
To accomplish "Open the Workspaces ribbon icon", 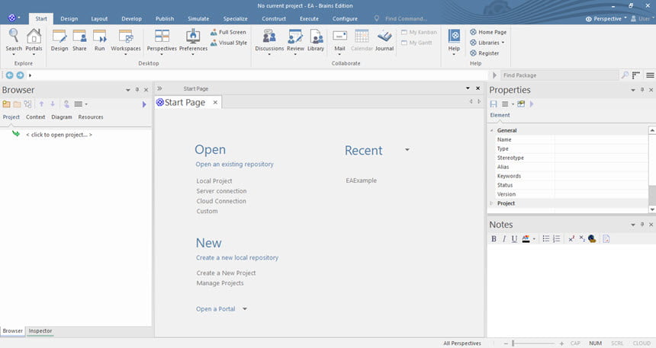I will coord(126,40).
